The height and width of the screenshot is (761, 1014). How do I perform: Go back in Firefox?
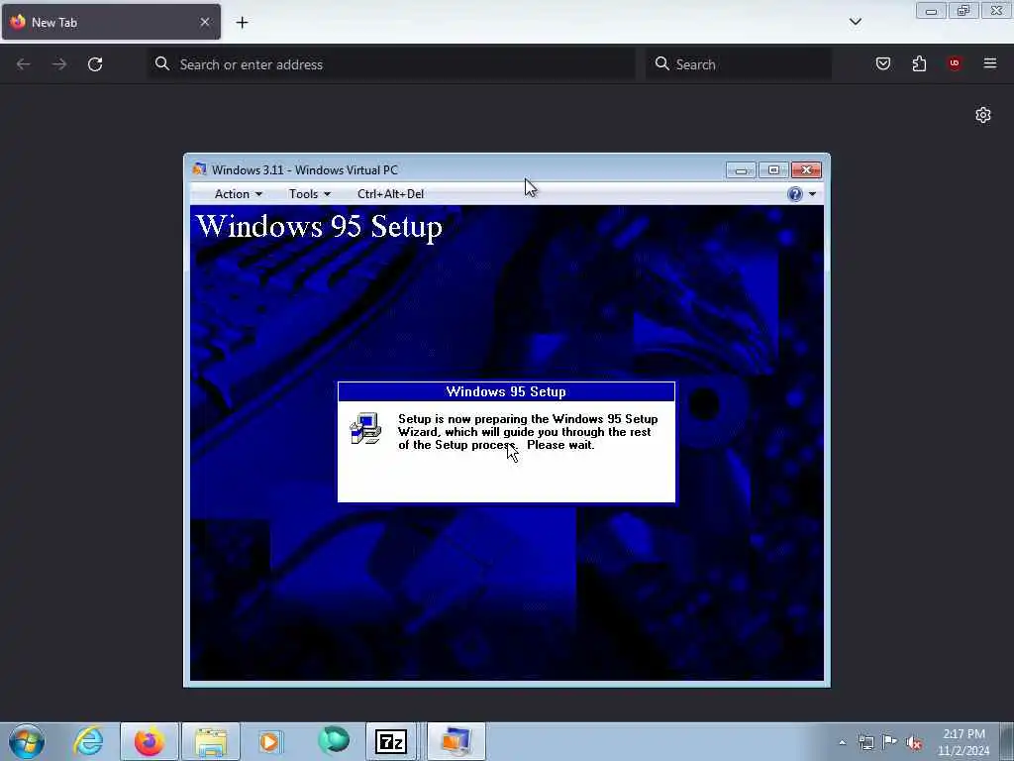point(24,64)
